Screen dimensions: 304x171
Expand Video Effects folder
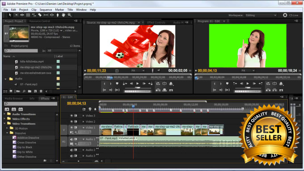4,119
